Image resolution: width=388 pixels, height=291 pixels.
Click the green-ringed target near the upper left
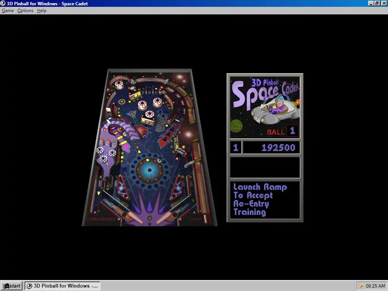tap(122, 102)
